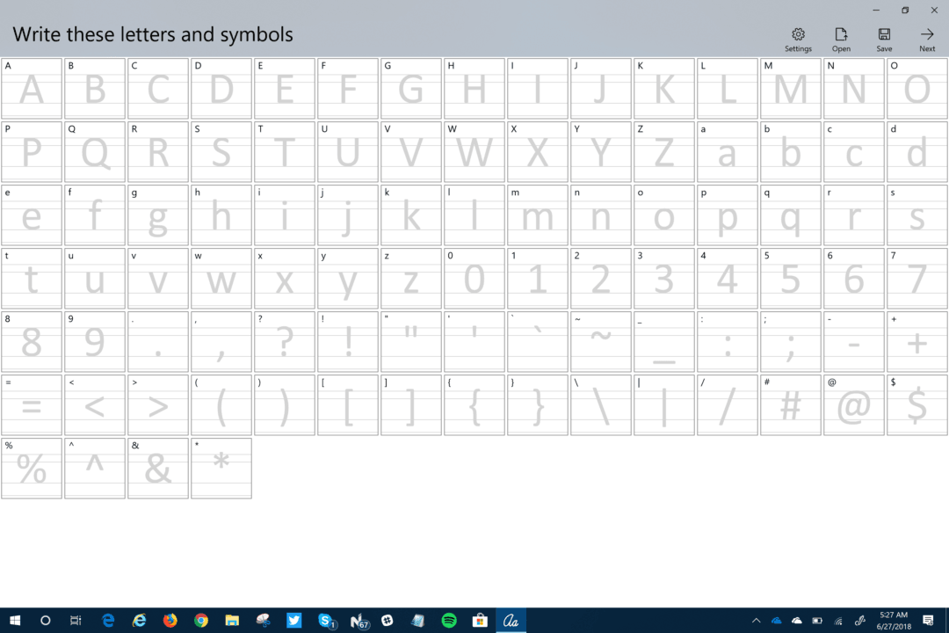Open Skype from the taskbar
The width and height of the screenshot is (949, 633).
coord(326,621)
